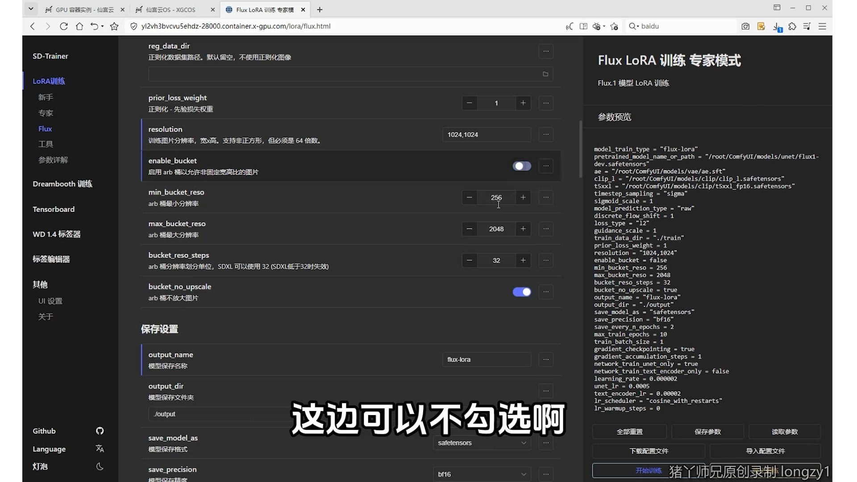Click 读取参数 button
Viewport: 857px width, 482px height.
point(785,432)
